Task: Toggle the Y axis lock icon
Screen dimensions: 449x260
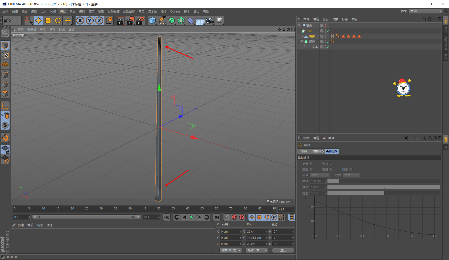Action: (90, 20)
